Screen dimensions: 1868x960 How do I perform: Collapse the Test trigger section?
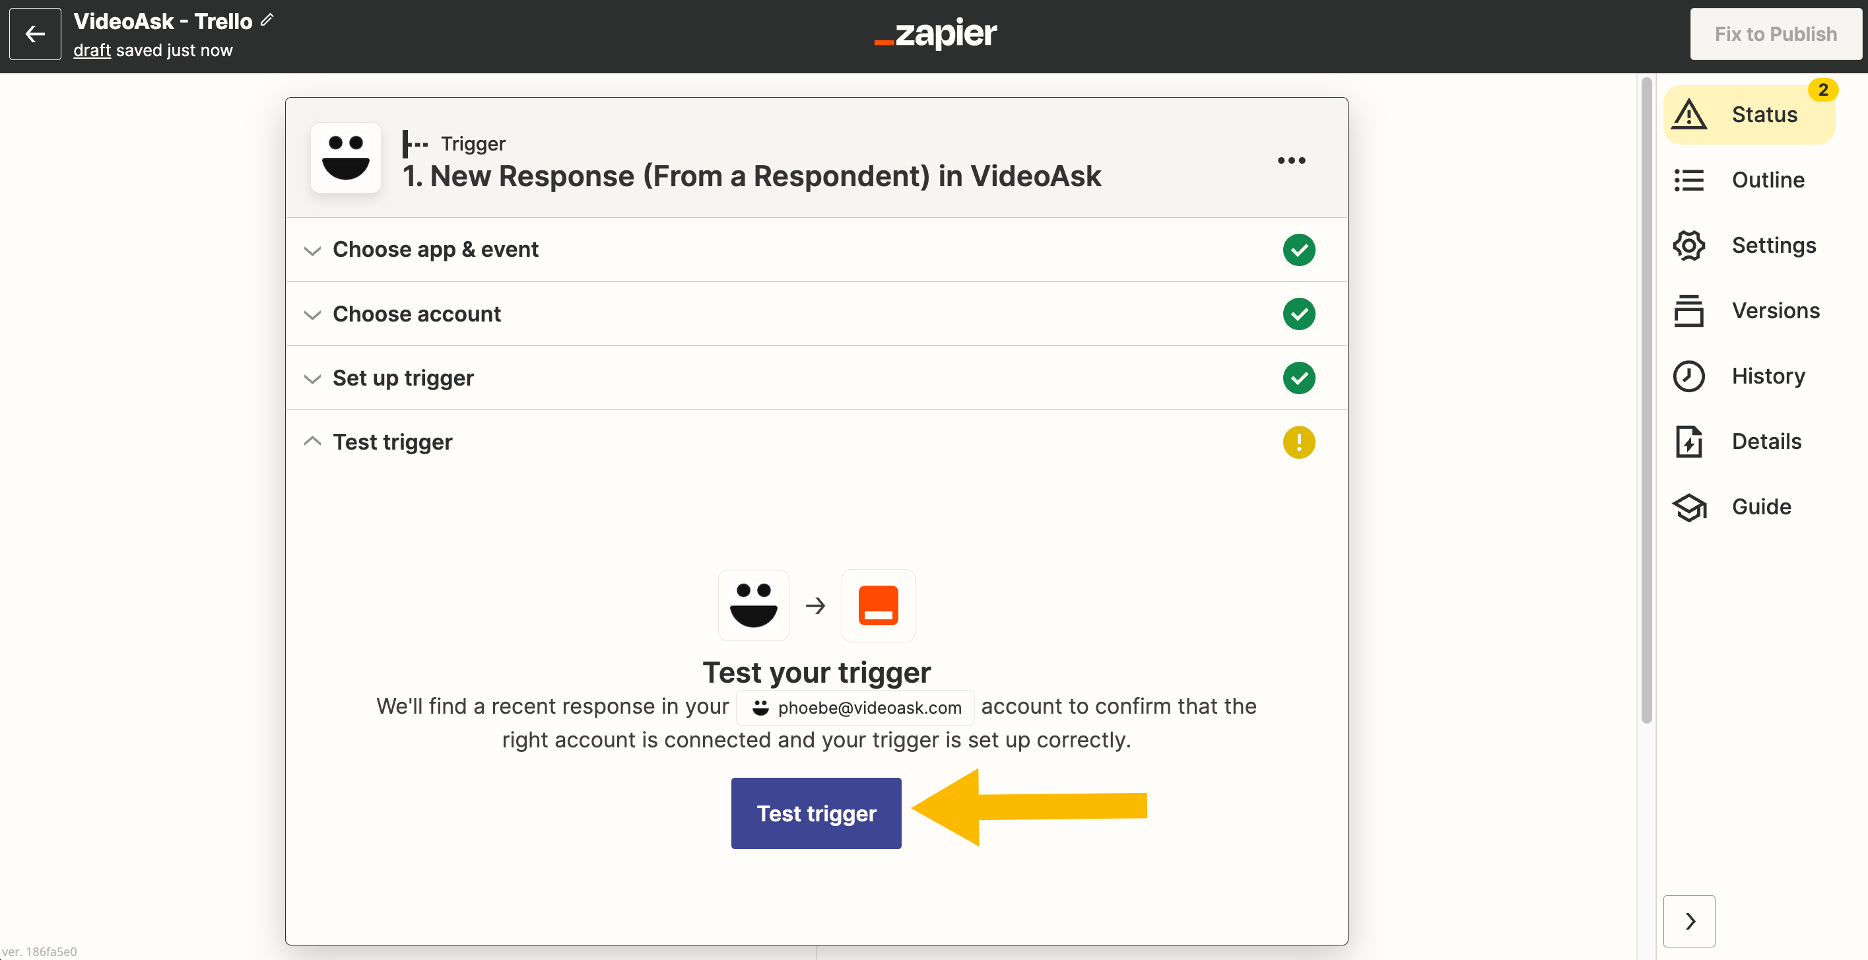(314, 442)
